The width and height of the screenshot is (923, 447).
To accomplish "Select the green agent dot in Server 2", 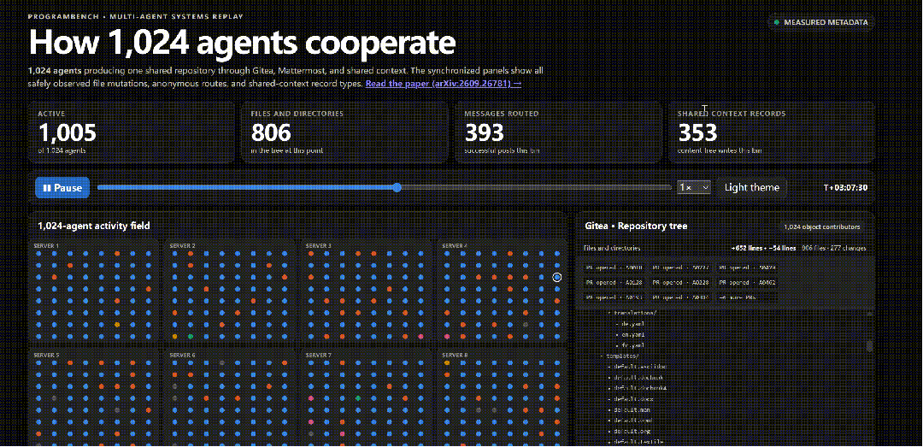I will [x=190, y=336].
